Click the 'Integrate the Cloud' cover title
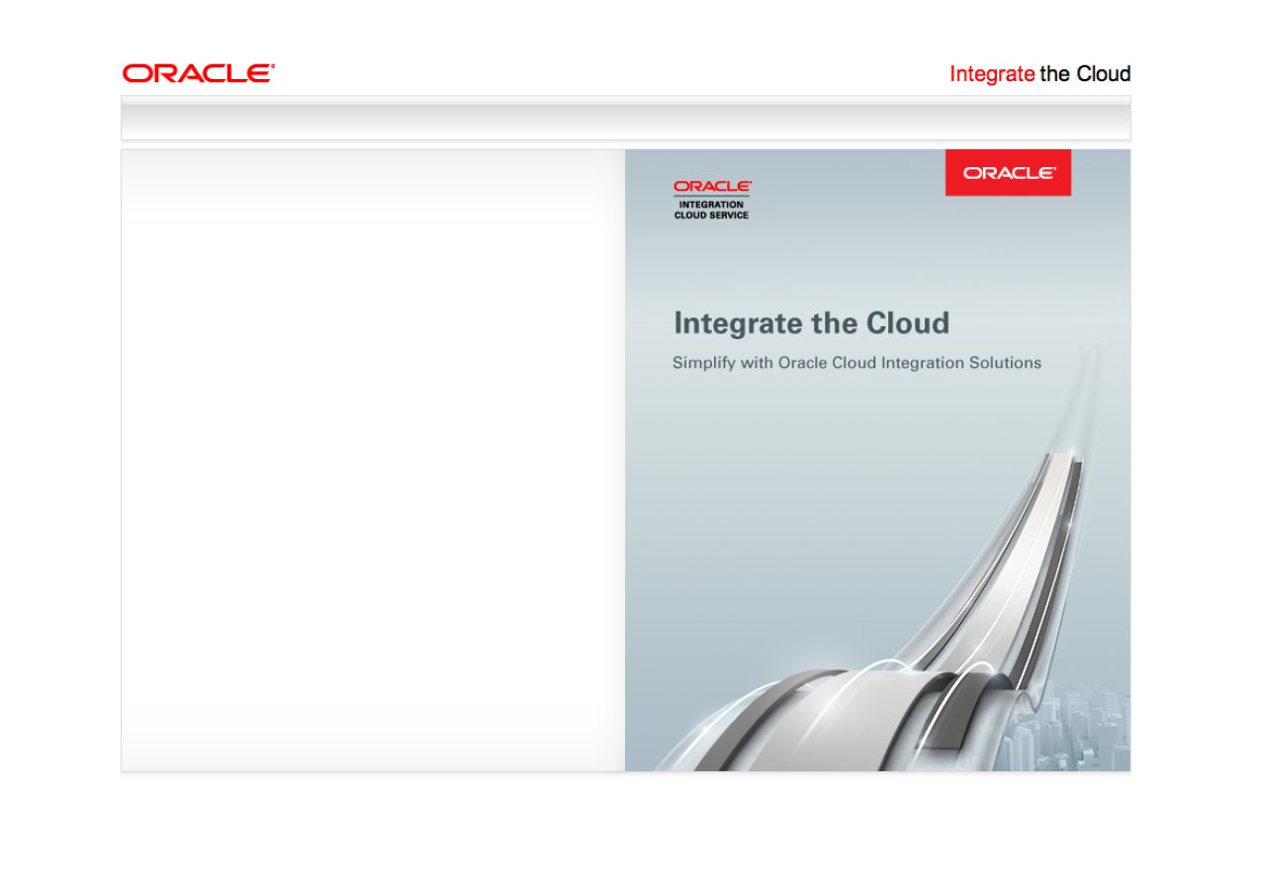This screenshot has height=877, width=1263. pyautogui.click(x=811, y=323)
